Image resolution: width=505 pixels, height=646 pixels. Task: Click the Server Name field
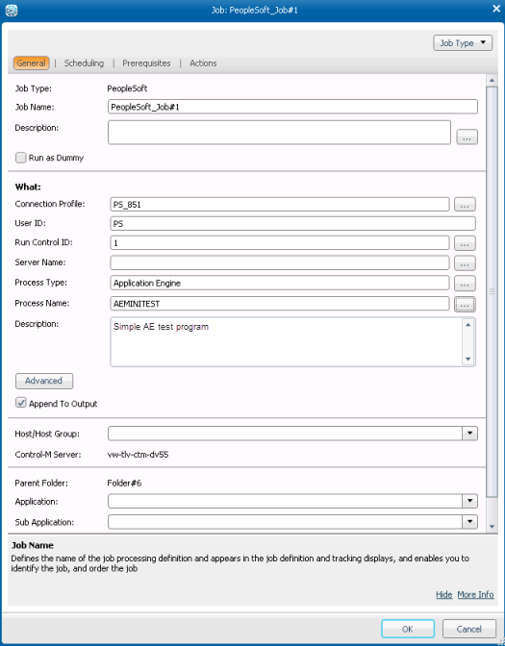(x=280, y=262)
